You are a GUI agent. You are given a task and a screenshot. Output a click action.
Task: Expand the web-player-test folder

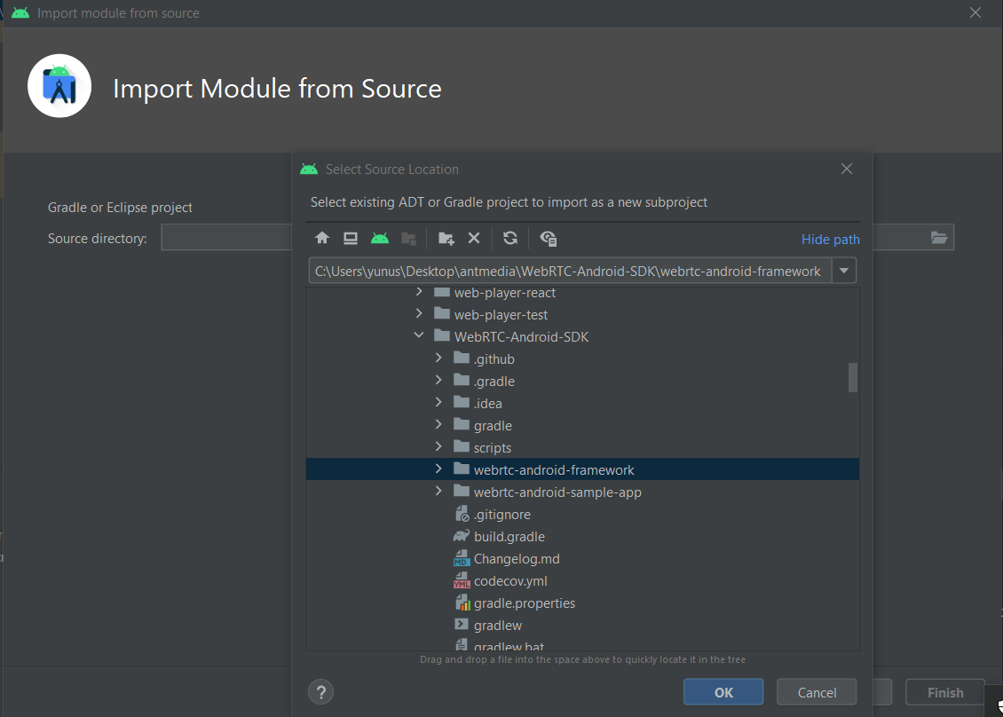[419, 313]
